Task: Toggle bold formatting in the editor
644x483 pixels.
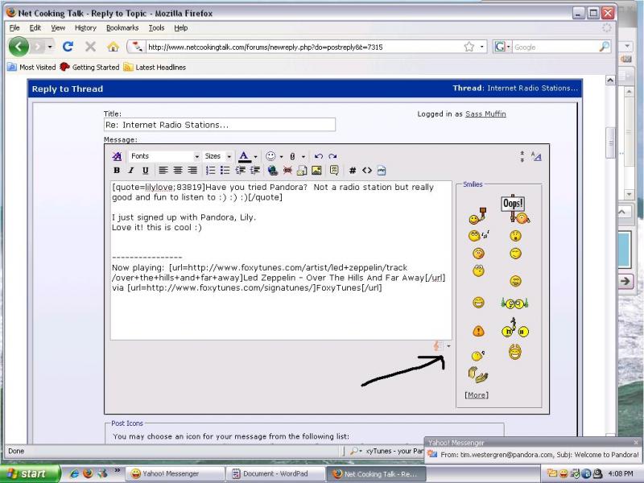Action: [x=117, y=171]
